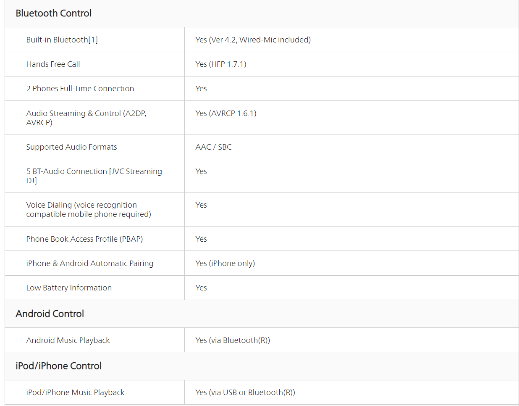Click the Android Control section header
The height and width of the screenshot is (406, 519).
(50, 314)
